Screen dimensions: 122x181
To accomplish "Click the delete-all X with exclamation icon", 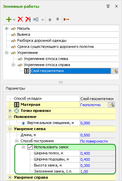I will [28, 20].
